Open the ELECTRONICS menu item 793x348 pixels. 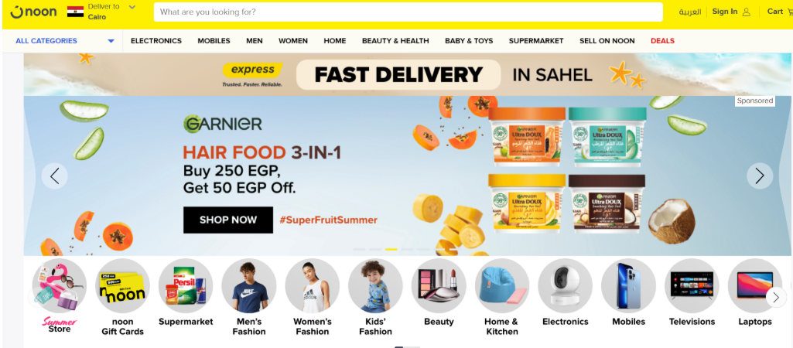tap(156, 41)
